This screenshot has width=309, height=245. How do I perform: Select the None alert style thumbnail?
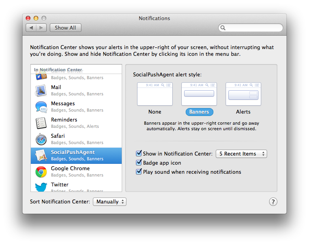pos(155,94)
